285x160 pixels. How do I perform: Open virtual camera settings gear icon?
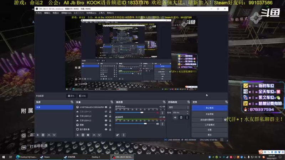(x=225, y=119)
